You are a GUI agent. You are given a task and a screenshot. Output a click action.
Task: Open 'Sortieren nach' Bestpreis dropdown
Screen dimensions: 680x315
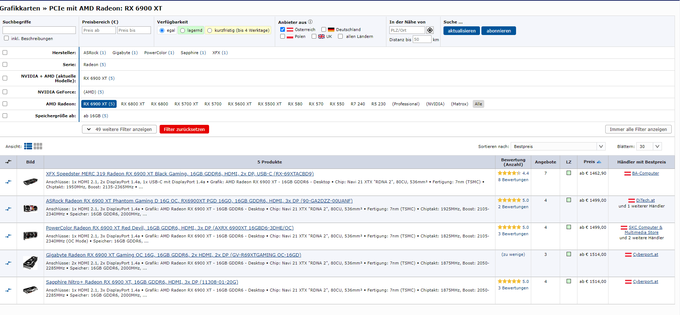(558, 146)
